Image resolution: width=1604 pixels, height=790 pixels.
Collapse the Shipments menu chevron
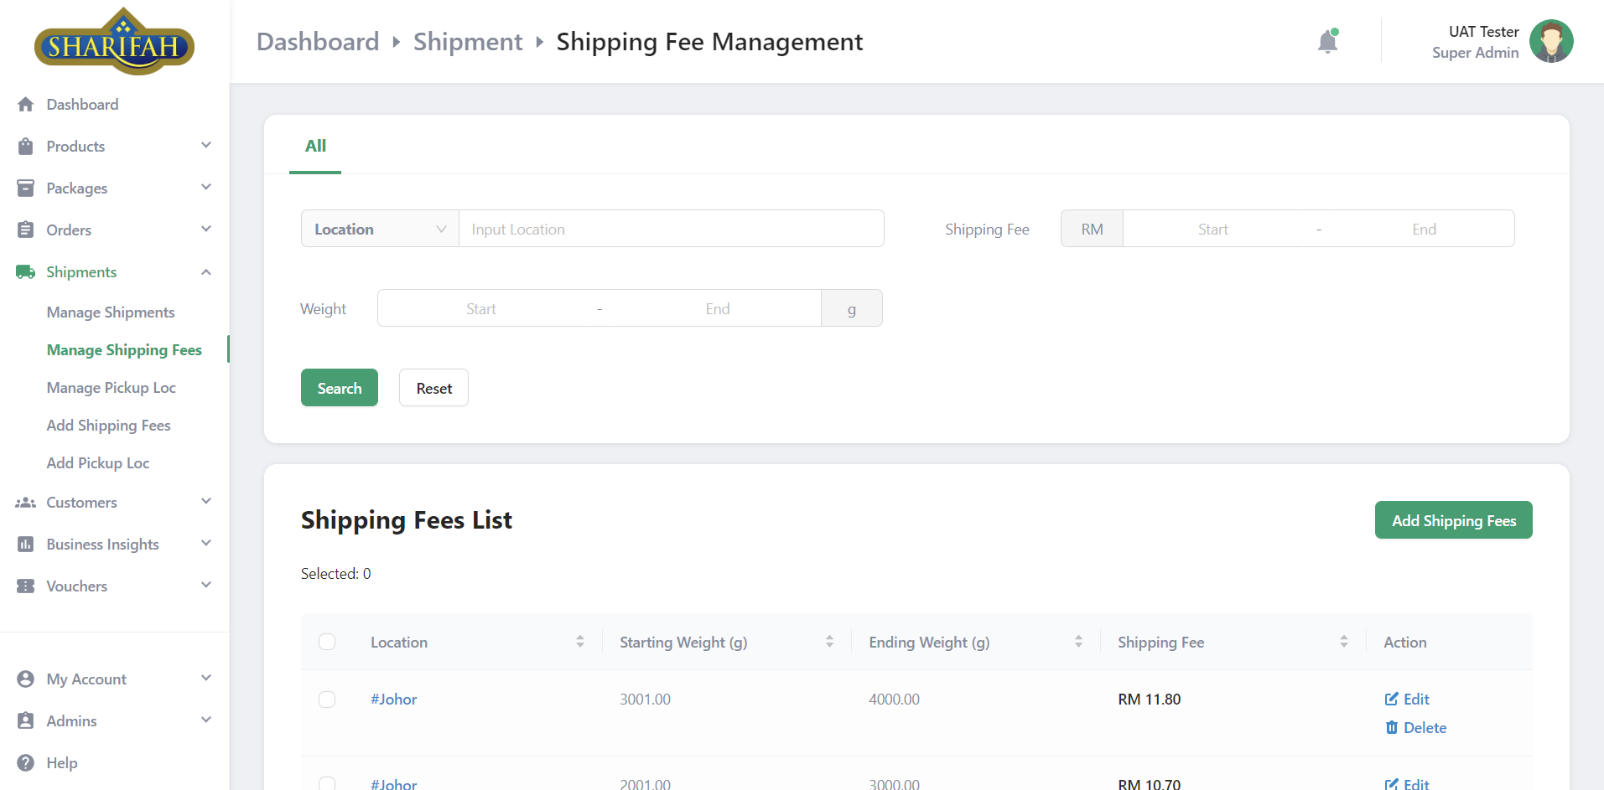[206, 272]
